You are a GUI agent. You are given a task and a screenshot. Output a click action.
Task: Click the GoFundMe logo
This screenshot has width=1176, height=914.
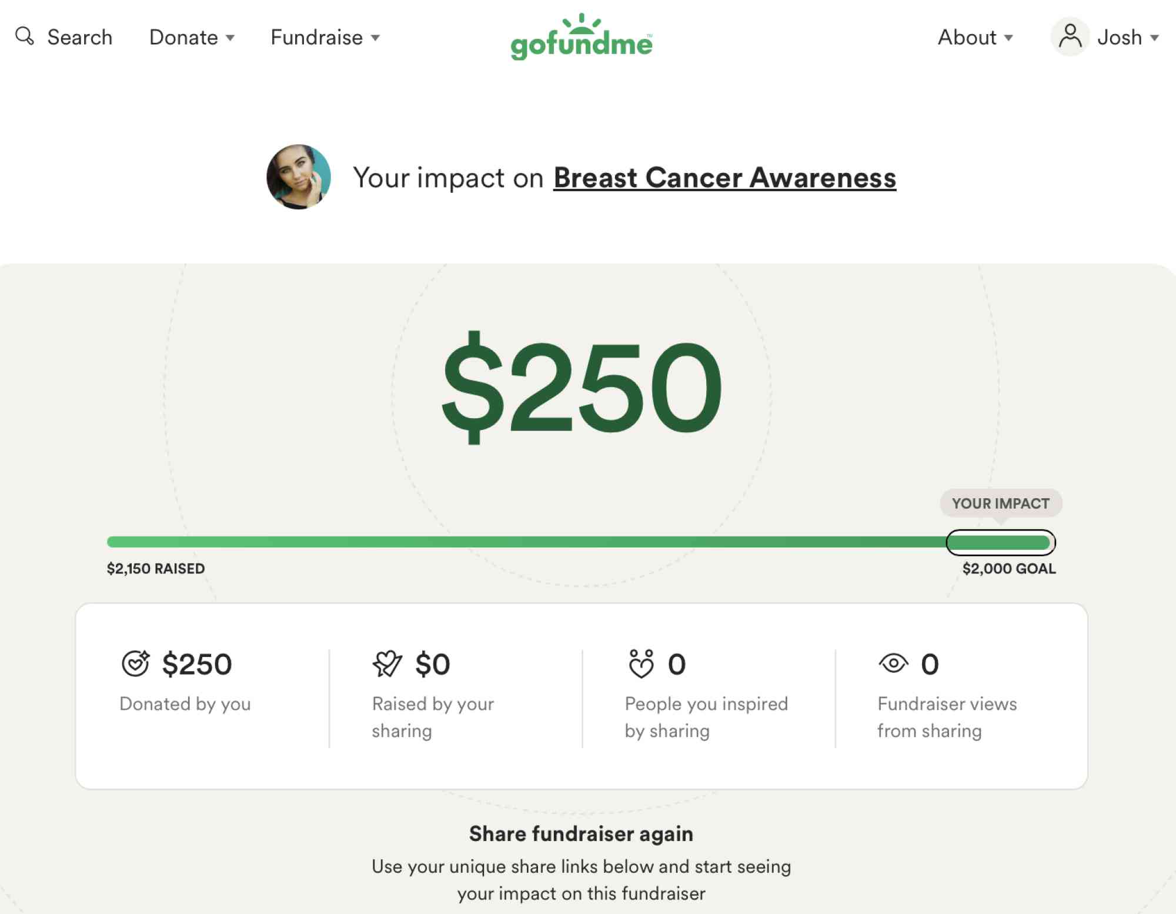(582, 36)
